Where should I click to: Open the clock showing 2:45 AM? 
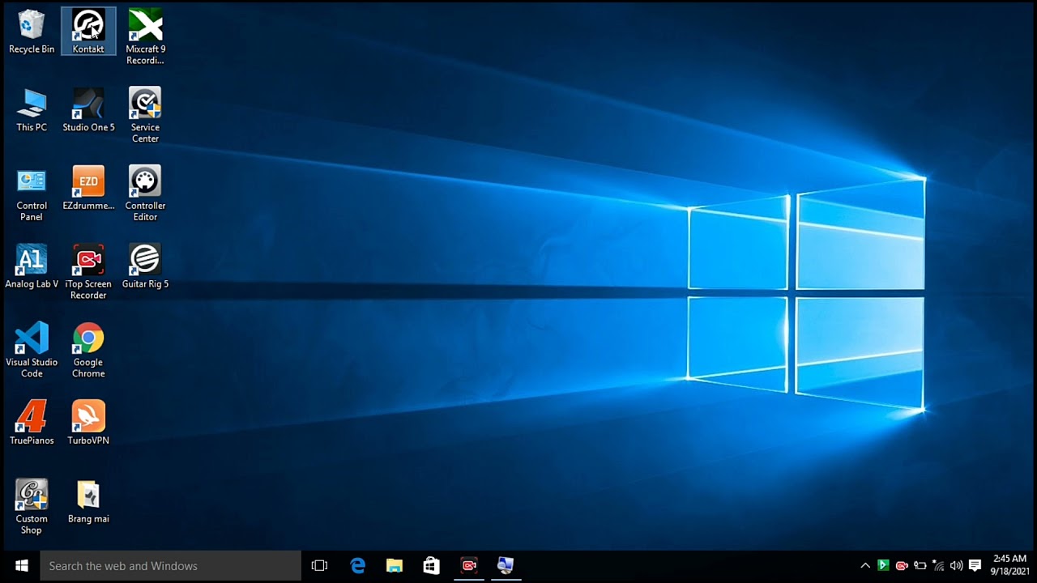click(x=1009, y=565)
